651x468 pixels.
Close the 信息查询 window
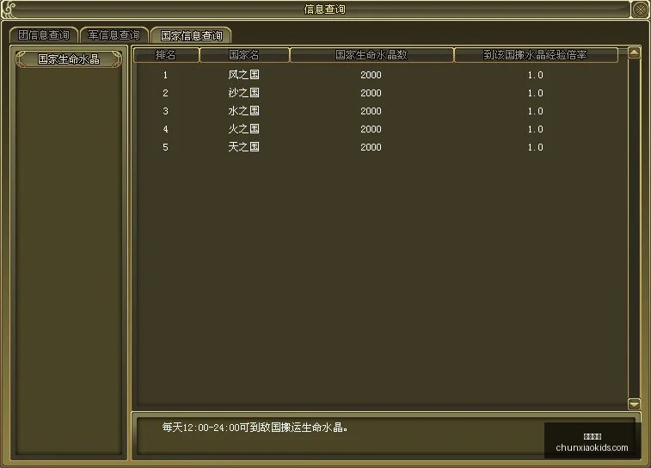[x=641, y=9]
